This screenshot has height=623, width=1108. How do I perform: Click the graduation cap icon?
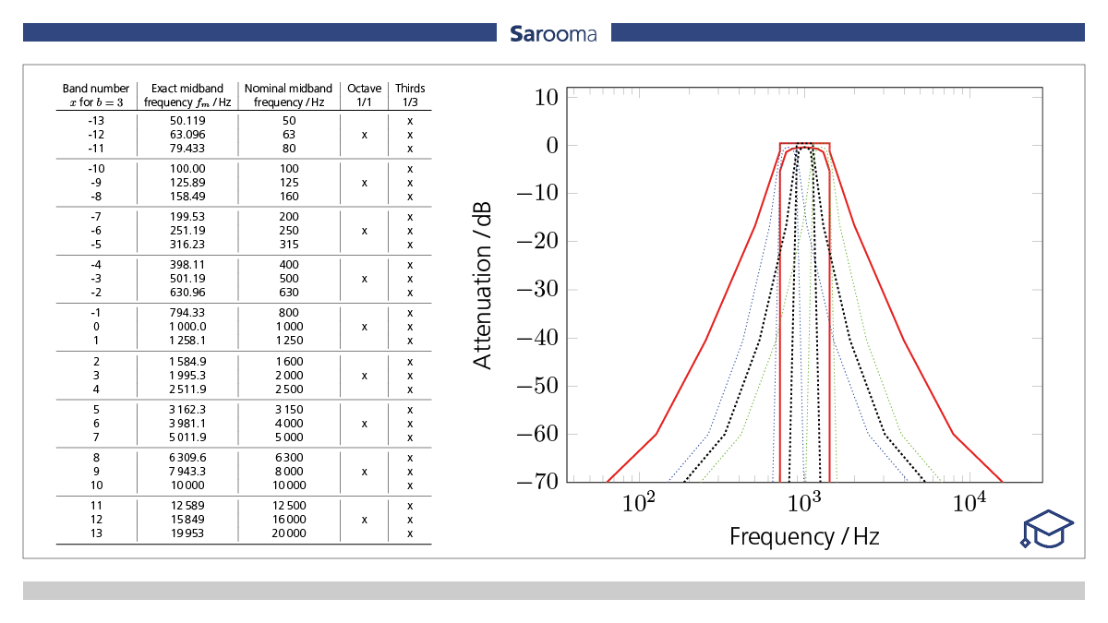pos(1048,529)
